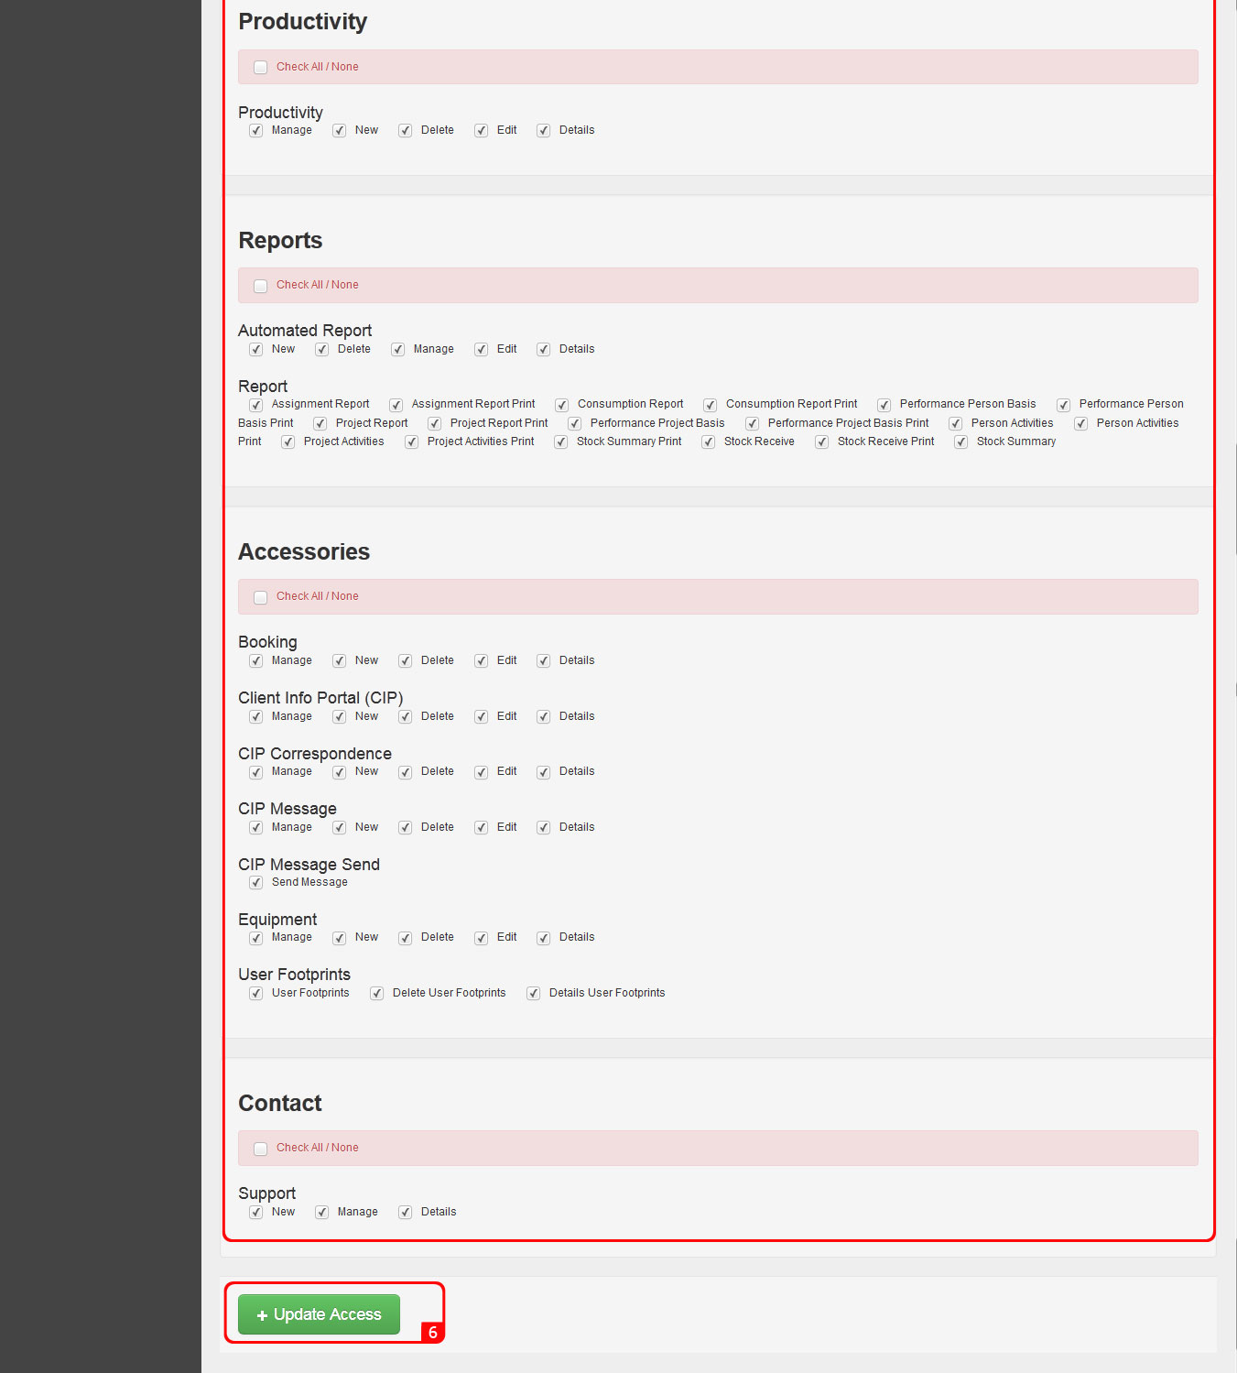The width and height of the screenshot is (1237, 1373).
Task: Uncheck the Consumption Report checkbox
Action: (562, 405)
